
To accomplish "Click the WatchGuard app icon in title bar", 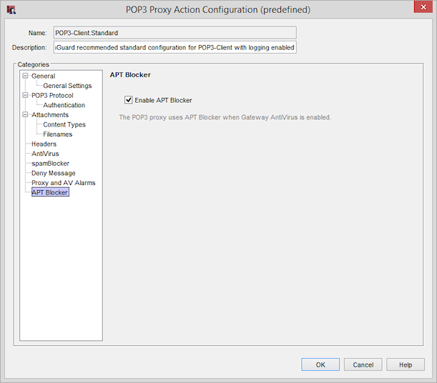I will click(11, 10).
